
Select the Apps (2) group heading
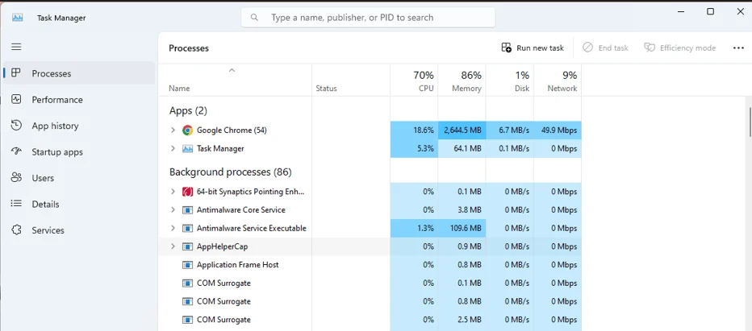click(x=188, y=110)
